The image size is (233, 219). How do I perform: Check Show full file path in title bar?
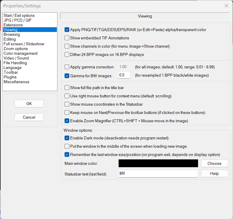(x=67, y=88)
